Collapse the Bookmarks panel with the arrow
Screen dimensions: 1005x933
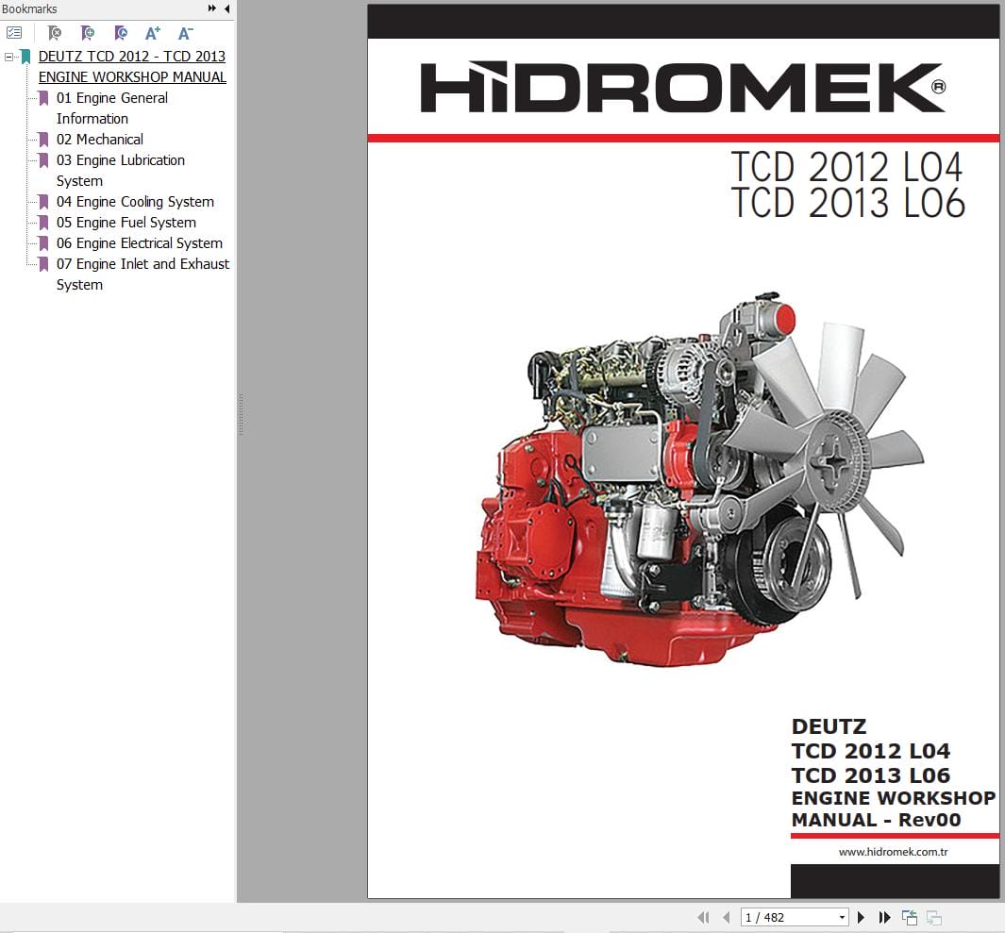[x=226, y=8]
